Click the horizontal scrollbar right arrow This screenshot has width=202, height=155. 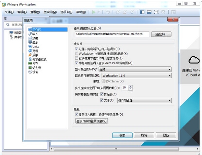coord(198,149)
